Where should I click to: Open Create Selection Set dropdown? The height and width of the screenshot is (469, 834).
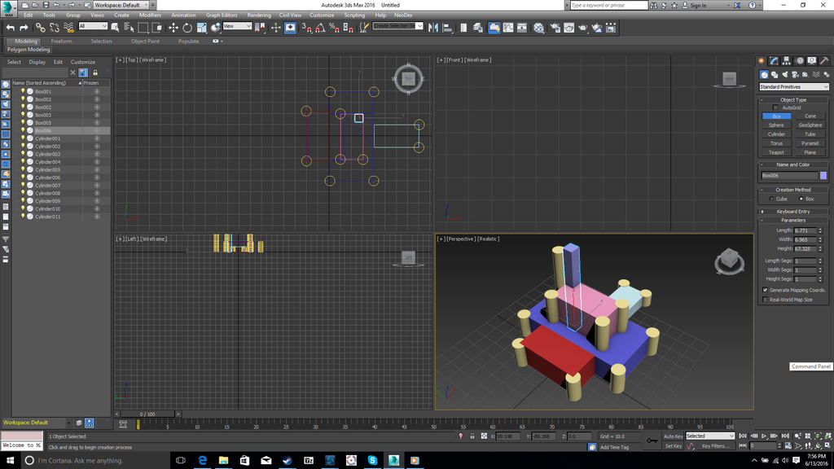click(x=397, y=26)
